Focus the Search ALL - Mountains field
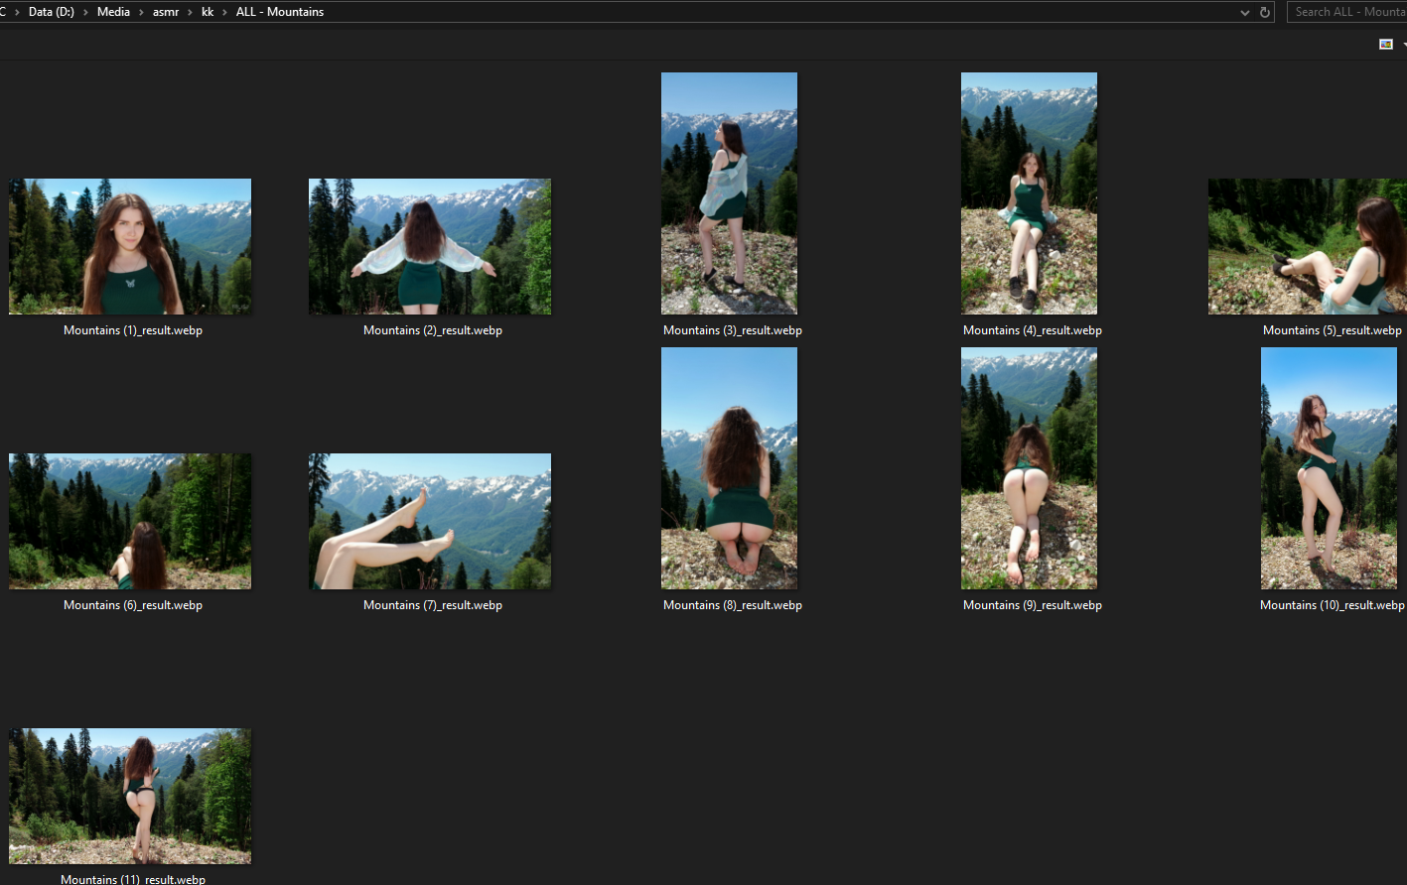Viewport: 1407px width, 885px height. (x=1347, y=12)
